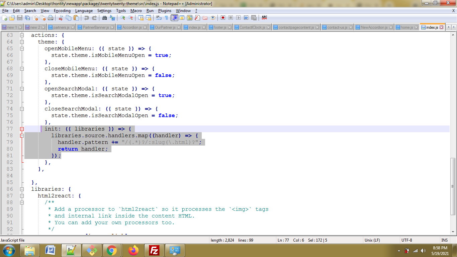The image size is (457, 257).
Task: Click the Cut scissors icon
Action: coord(61,18)
